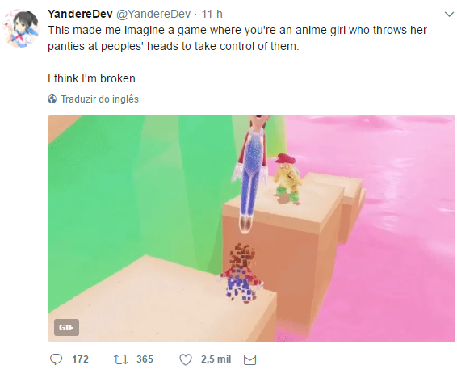
Task: Click the 'I think I'm broken' line
Action: 91,78
